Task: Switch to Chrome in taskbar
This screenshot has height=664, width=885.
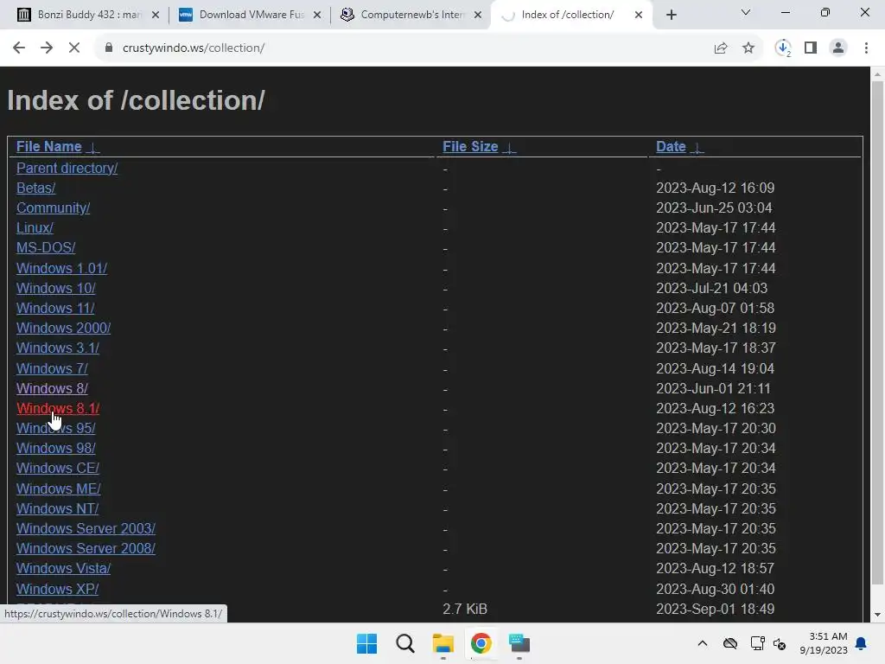Action: coord(481,643)
